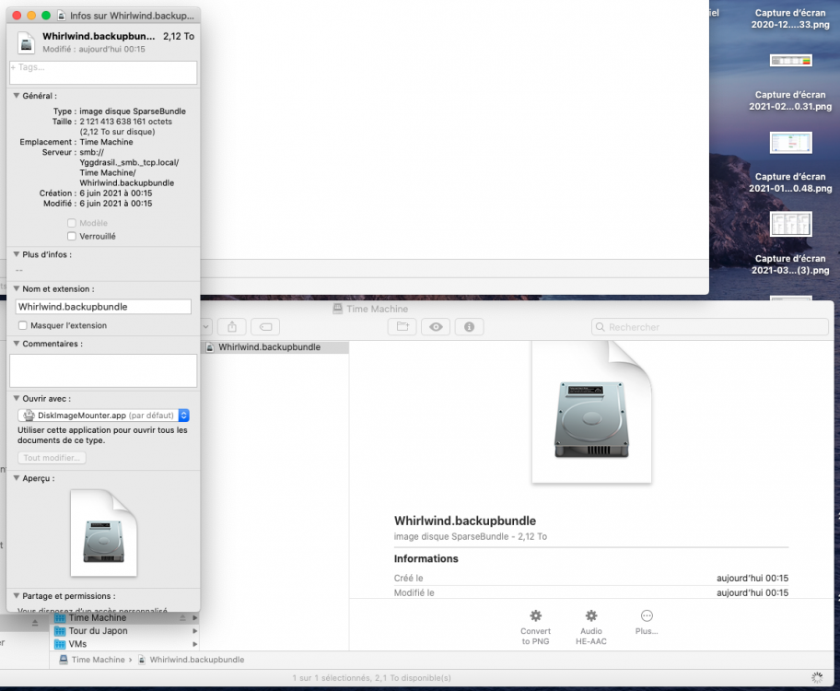Toggle Masquer l'extension checkbox
Image resolution: width=840 pixels, height=691 pixels.
click(22, 325)
